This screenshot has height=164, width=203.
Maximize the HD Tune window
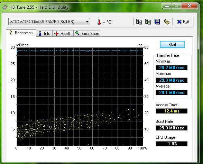coord(176,6)
